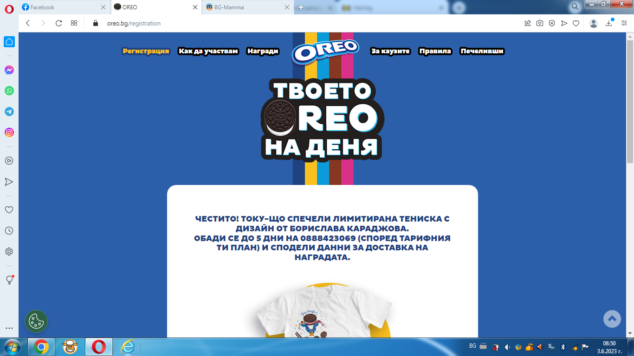
Task: Add page to bookmarks with heart icon
Action: [x=576, y=23]
